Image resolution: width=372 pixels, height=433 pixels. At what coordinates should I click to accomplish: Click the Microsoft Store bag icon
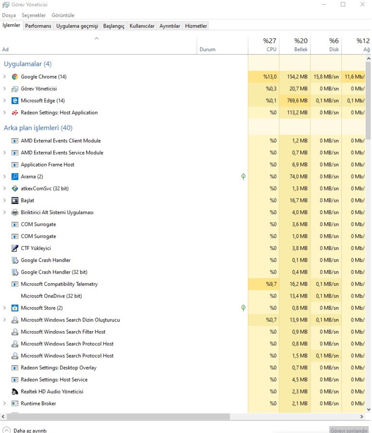coord(15,308)
